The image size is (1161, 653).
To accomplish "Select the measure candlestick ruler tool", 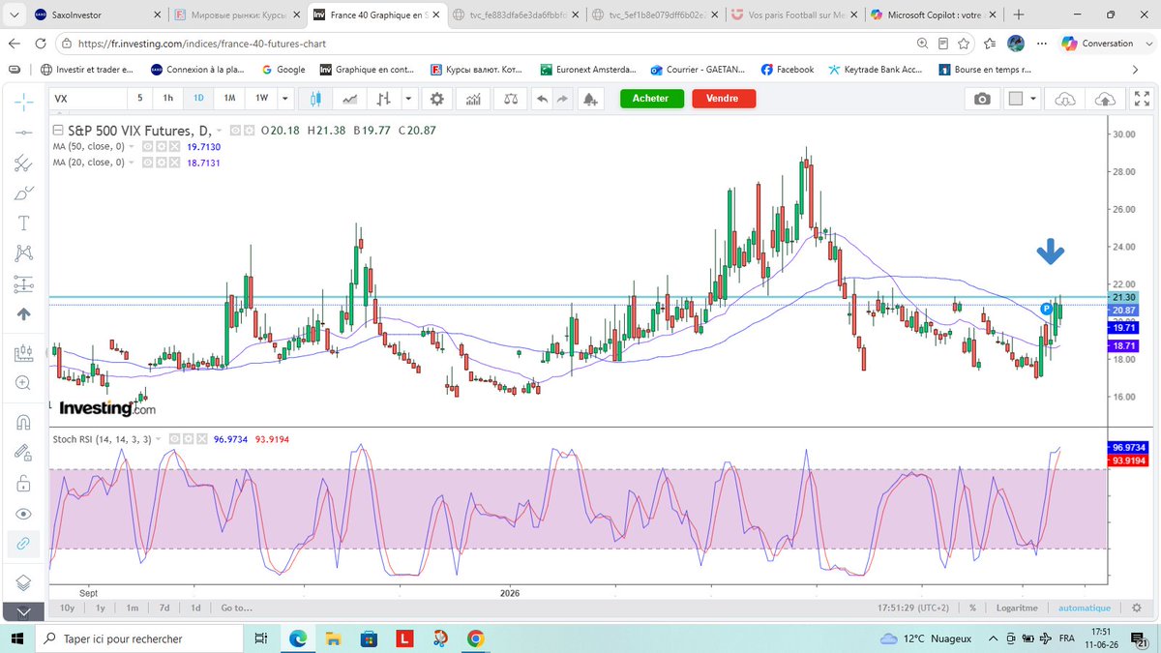I will click(24, 354).
